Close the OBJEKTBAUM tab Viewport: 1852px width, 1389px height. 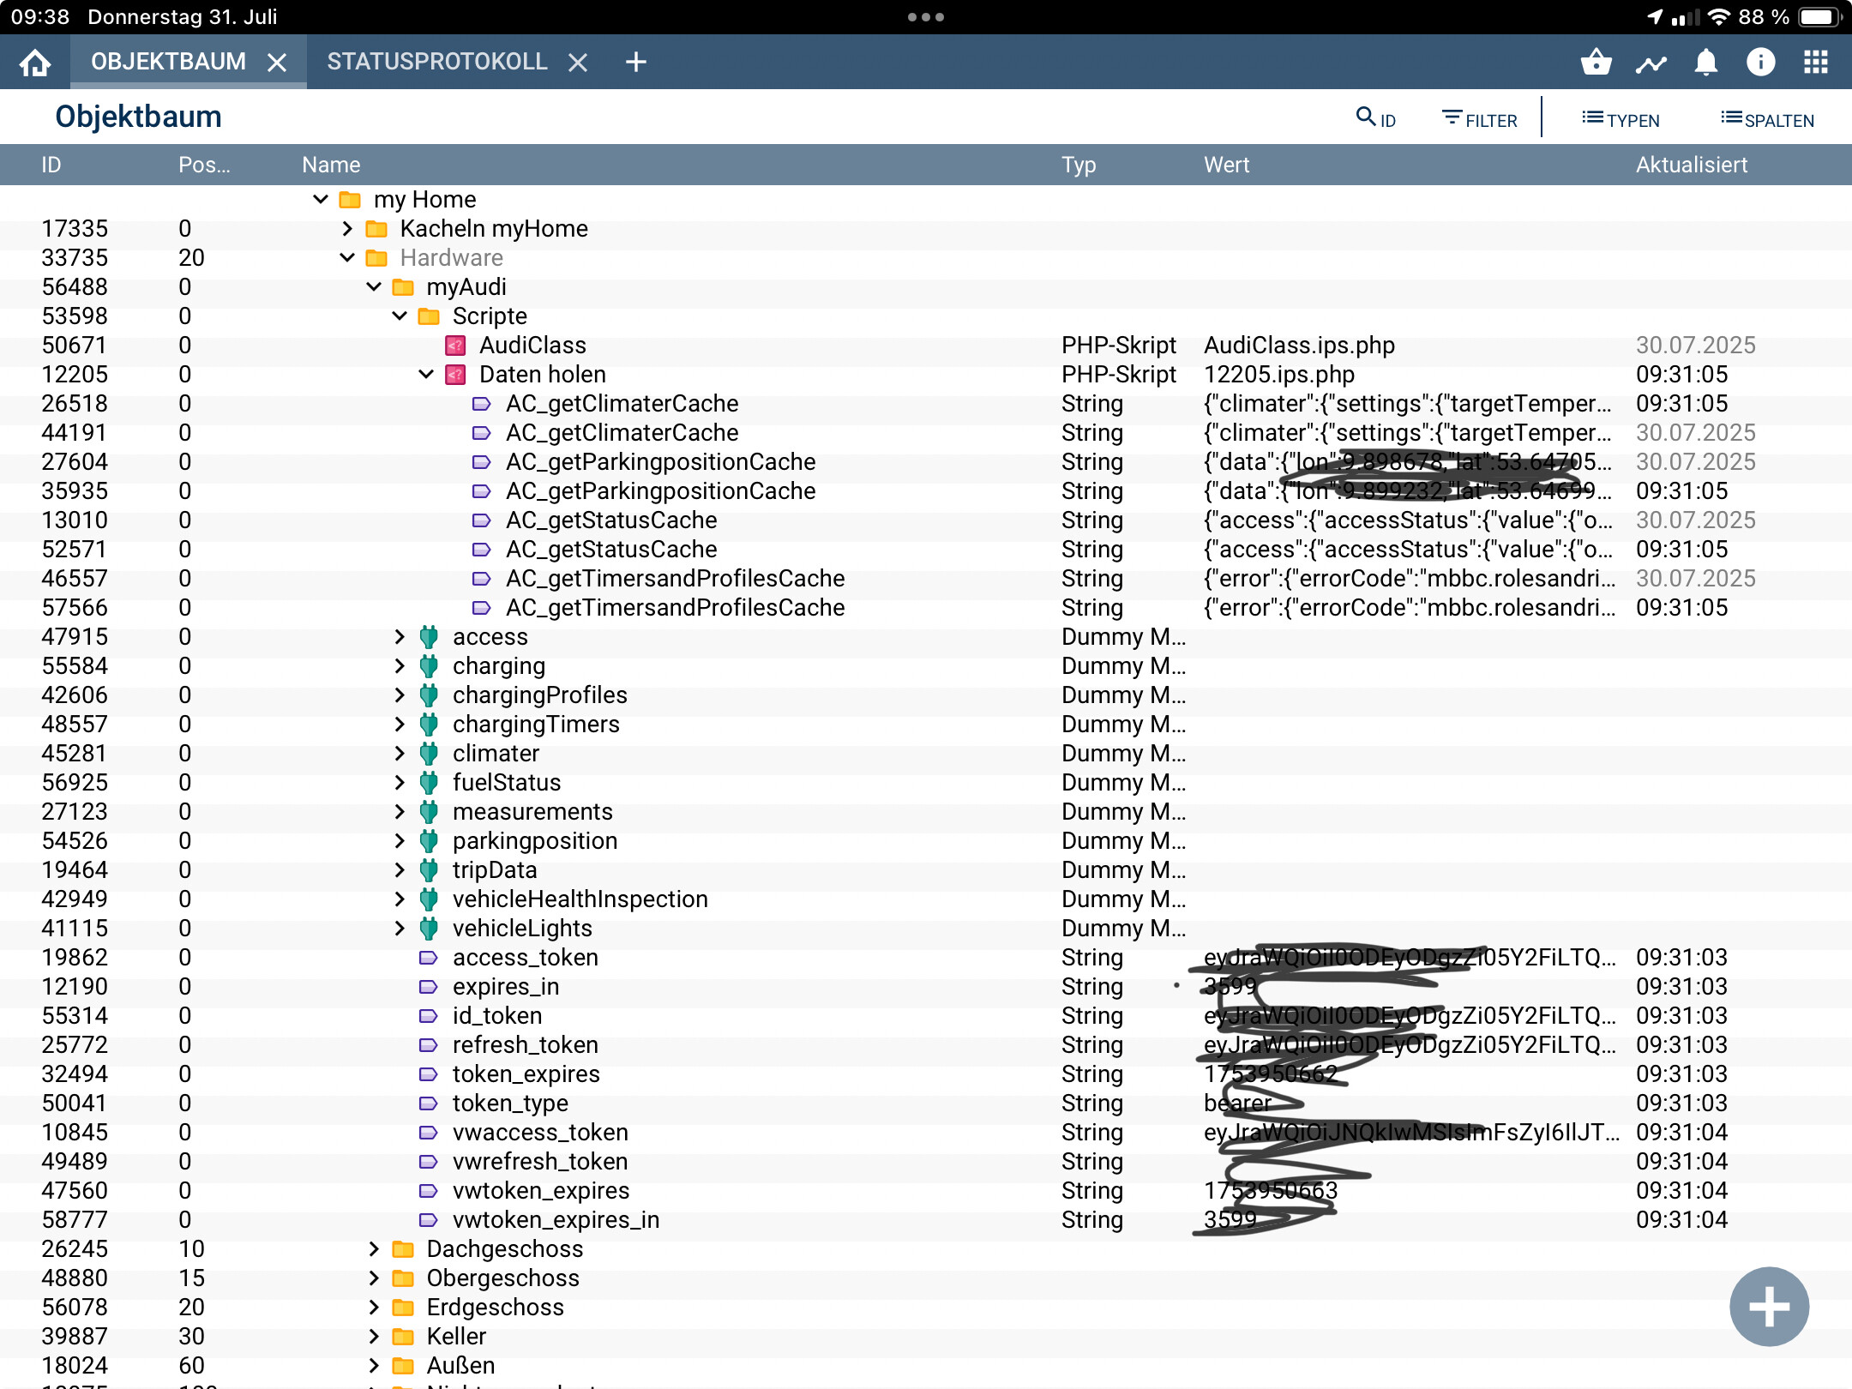coord(276,63)
